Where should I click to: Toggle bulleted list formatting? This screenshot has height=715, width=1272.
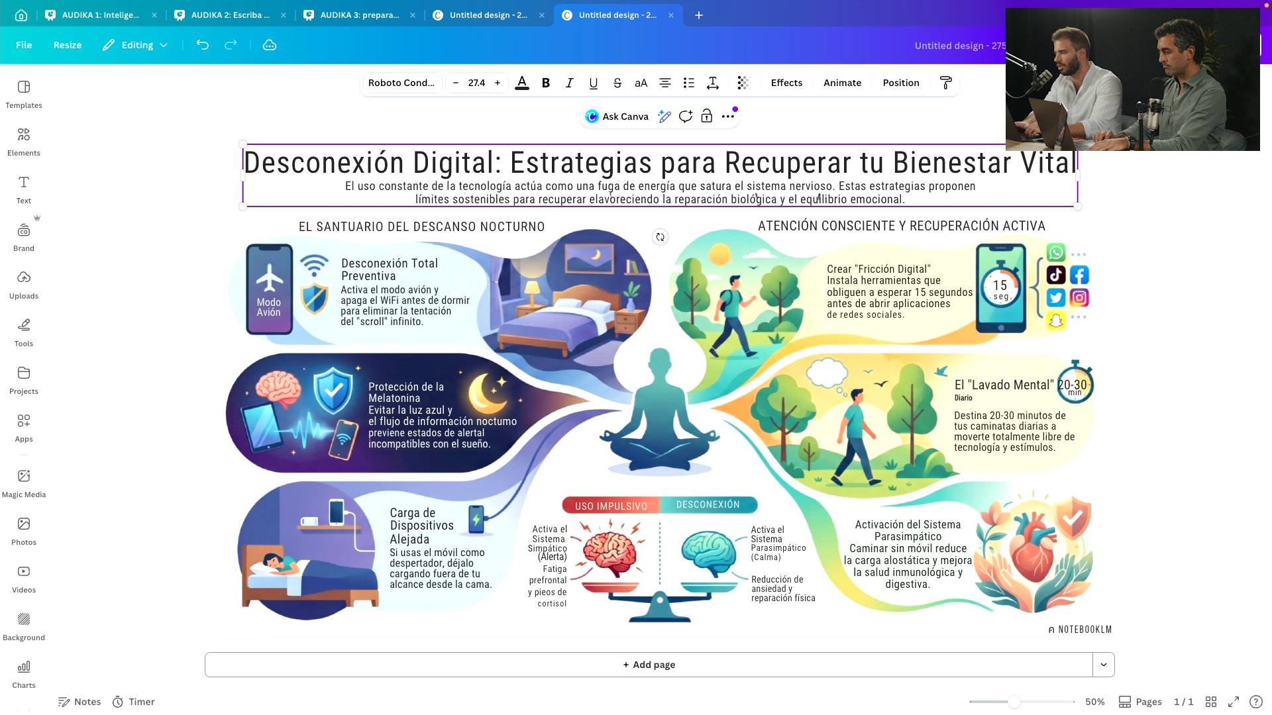pyautogui.click(x=689, y=83)
